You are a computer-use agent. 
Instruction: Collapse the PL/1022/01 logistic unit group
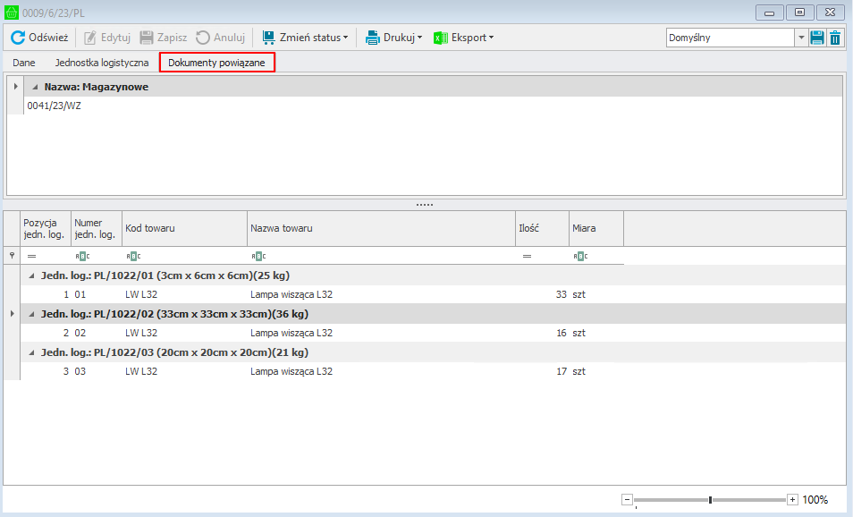(x=32, y=275)
